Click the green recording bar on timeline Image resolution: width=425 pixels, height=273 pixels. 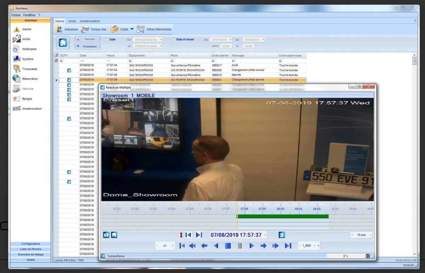point(283,216)
